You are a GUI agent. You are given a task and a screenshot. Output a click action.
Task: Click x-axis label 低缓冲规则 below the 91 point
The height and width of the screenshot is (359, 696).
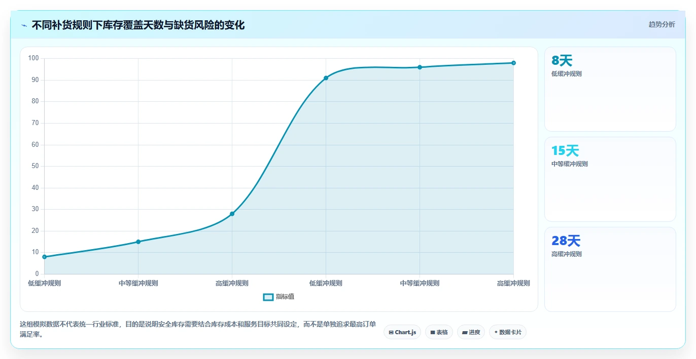pyautogui.click(x=326, y=283)
